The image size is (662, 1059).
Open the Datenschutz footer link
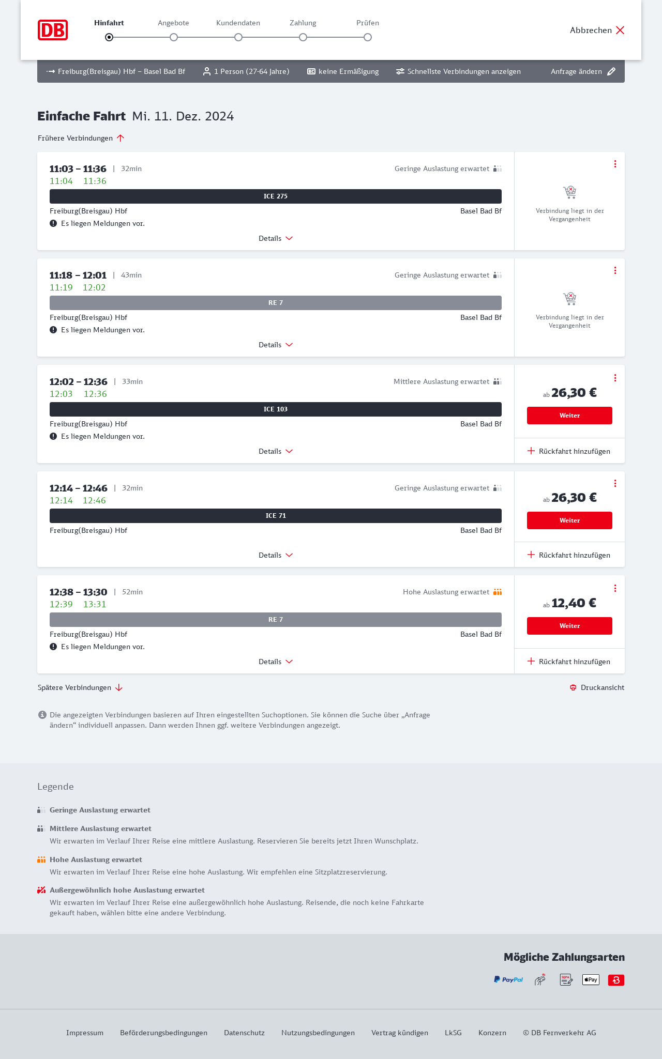[244, 1033]
